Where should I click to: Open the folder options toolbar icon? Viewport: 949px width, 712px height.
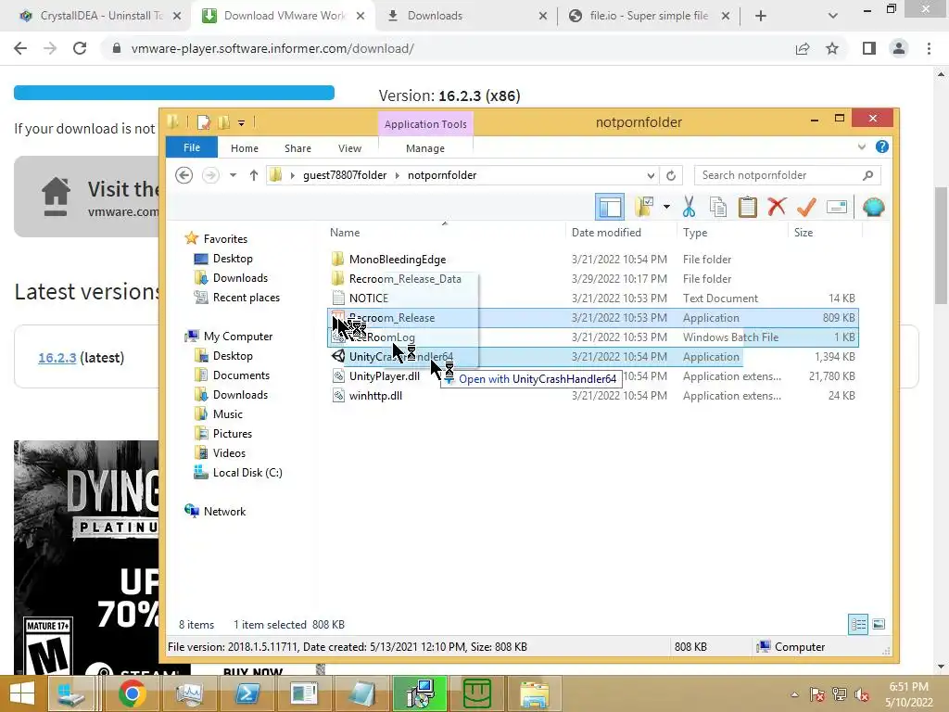[x=645, y=207]
